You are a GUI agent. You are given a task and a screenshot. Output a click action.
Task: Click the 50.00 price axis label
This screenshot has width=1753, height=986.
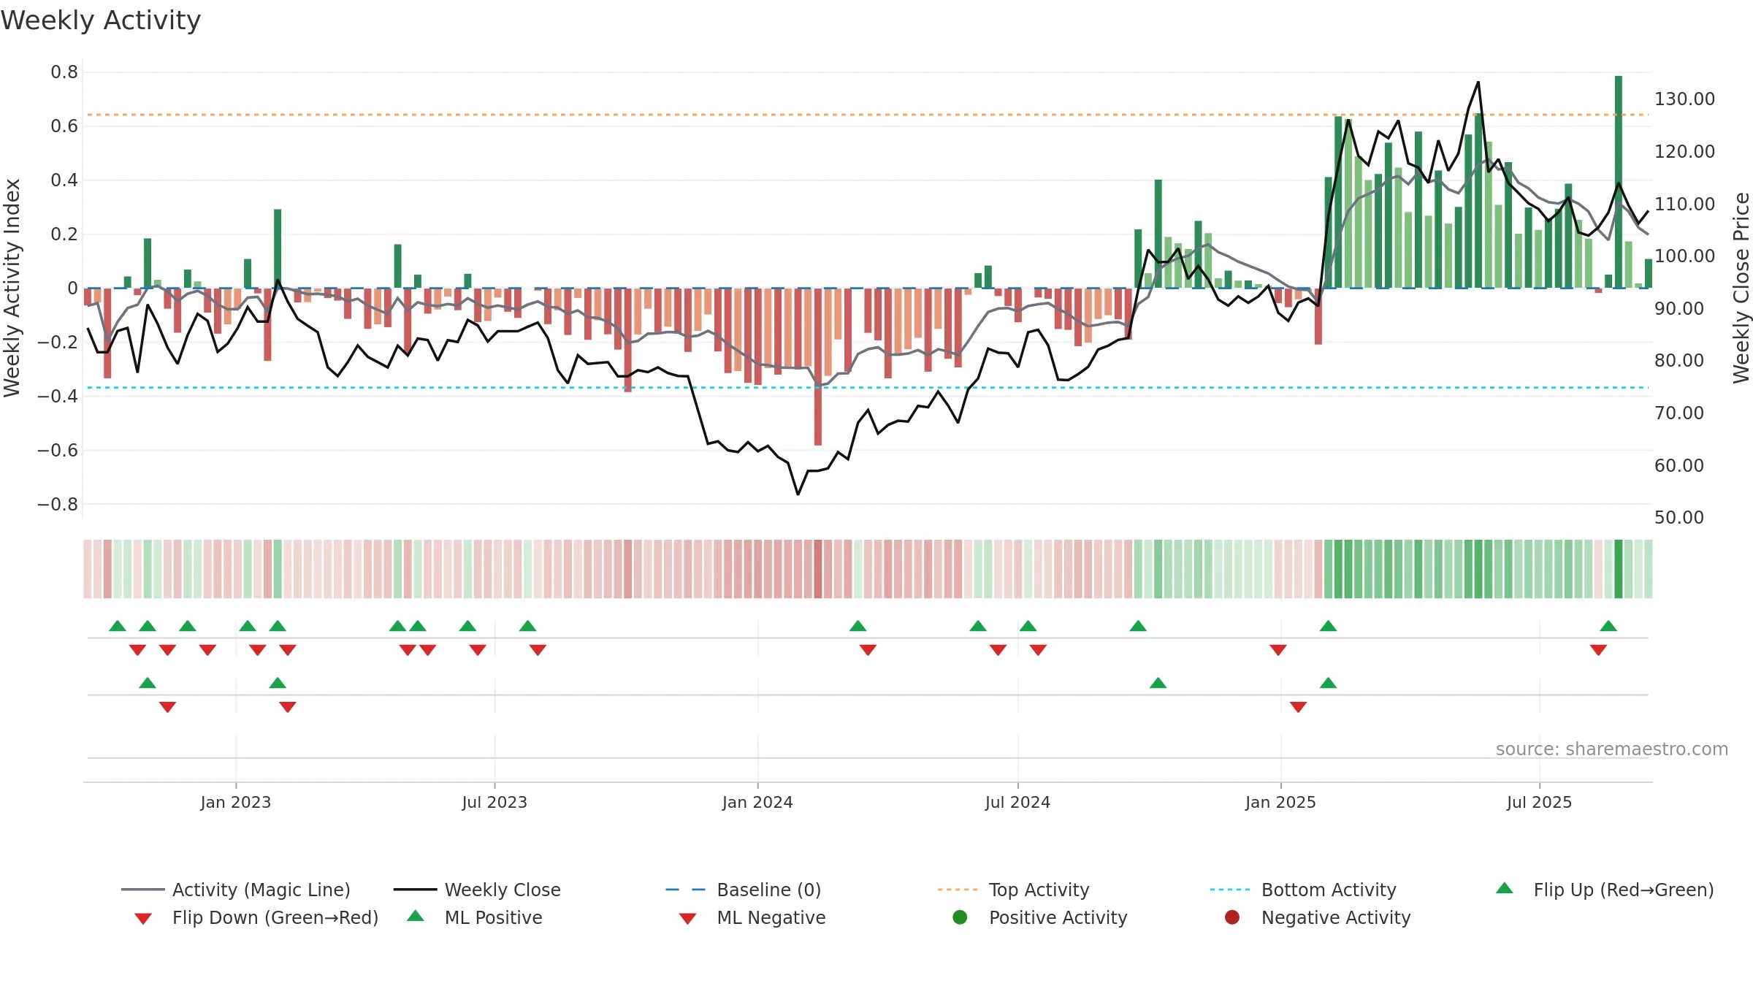click(x=1679, y=517)
